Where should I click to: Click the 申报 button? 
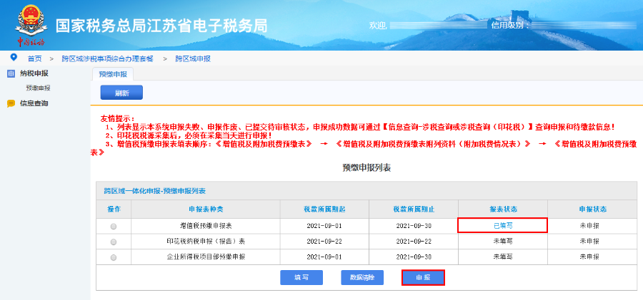423,277
